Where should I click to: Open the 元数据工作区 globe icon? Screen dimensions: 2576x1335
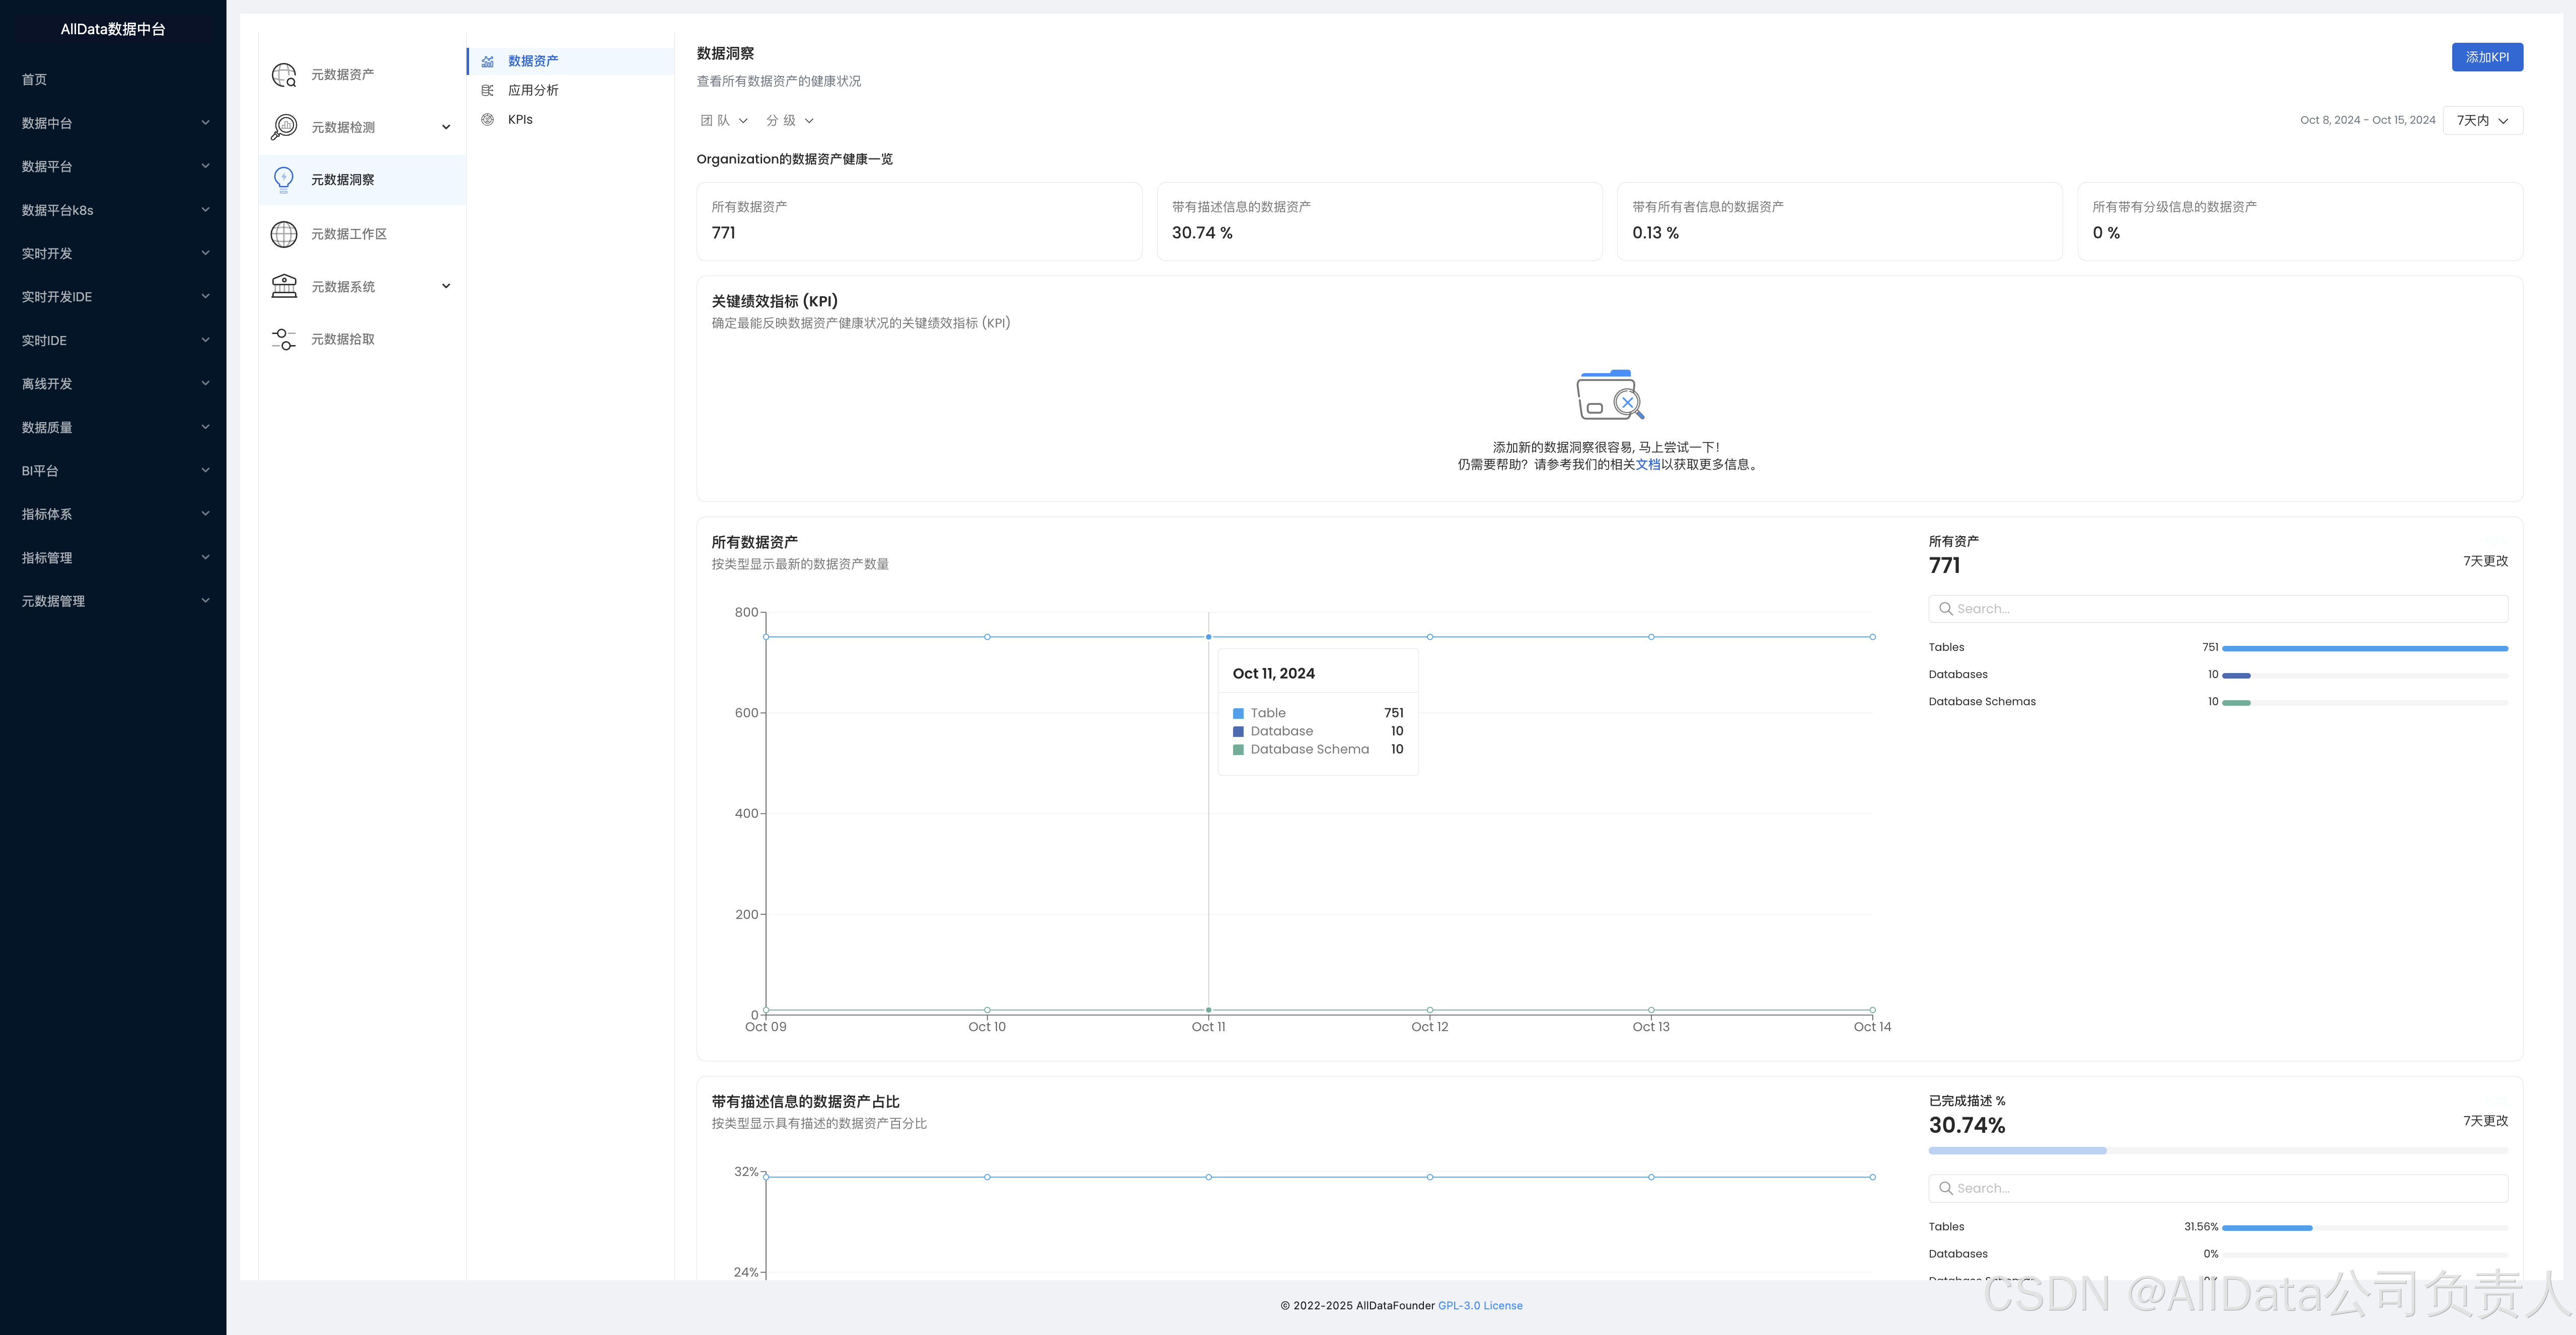pyautogui.click(x=284, y=234)
